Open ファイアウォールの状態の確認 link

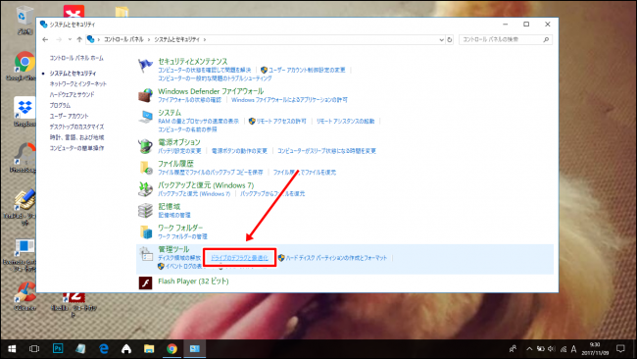click(x=189, y=100)
